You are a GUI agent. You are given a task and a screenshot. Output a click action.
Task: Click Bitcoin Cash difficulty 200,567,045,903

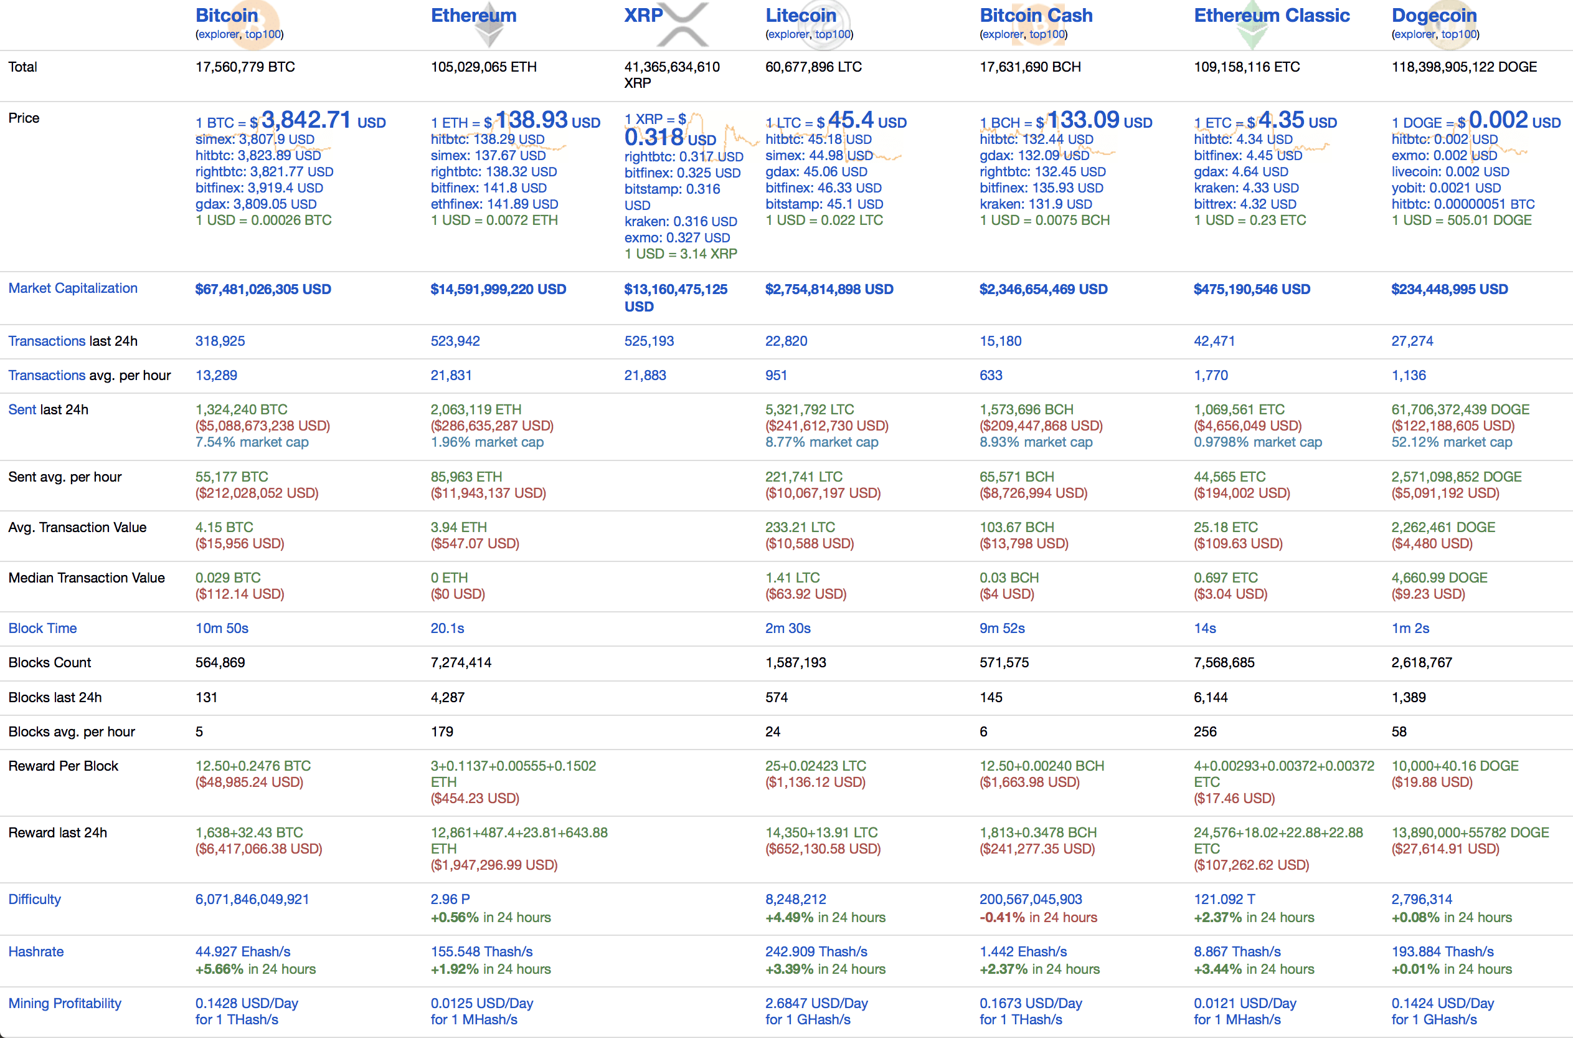point(1031,900)
